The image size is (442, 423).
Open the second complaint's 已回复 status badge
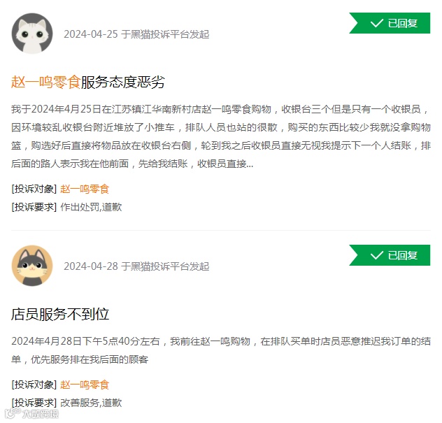tap(390, 255)
